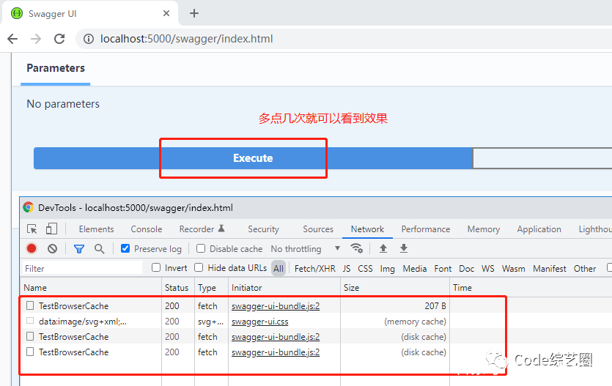
Task: Open the Performance panel
Action: [426, 229]
